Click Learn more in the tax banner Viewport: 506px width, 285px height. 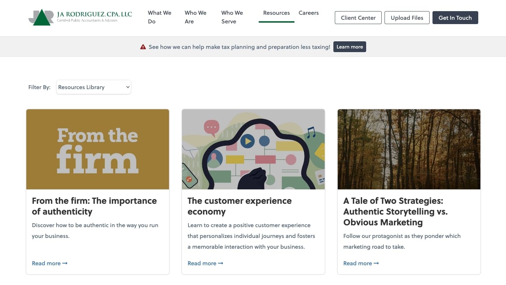pos(349,47)
